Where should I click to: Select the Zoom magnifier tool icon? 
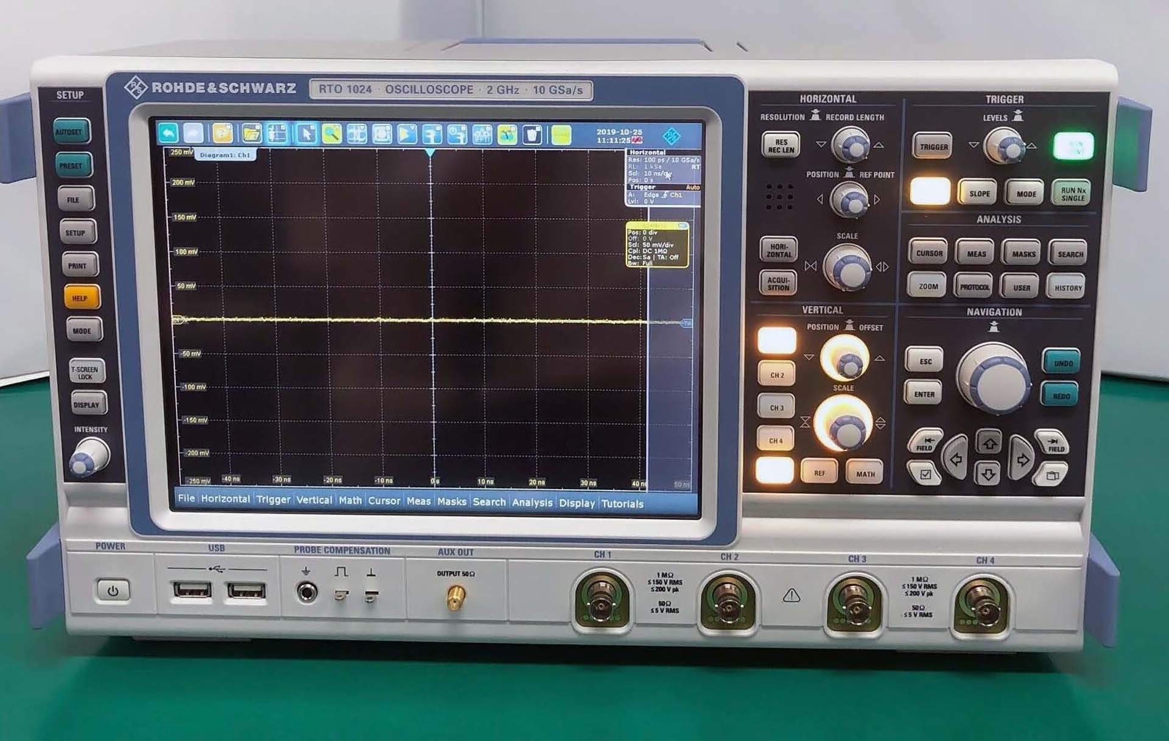[332, 133]
